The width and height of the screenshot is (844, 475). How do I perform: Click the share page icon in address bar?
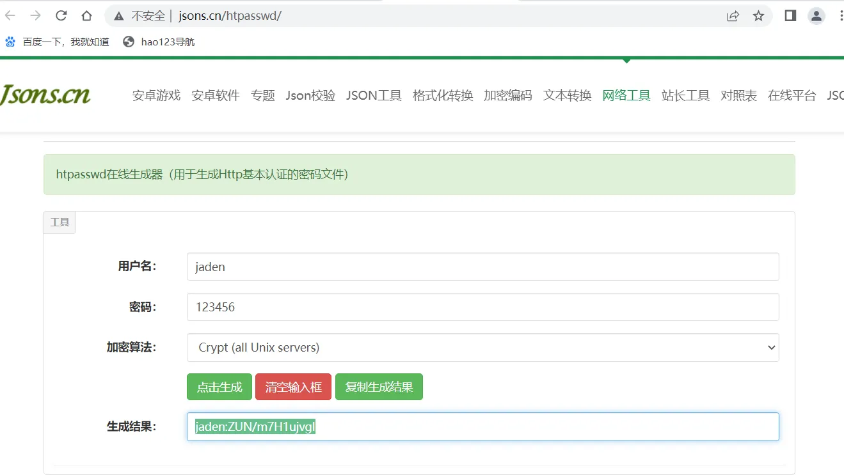733,16
